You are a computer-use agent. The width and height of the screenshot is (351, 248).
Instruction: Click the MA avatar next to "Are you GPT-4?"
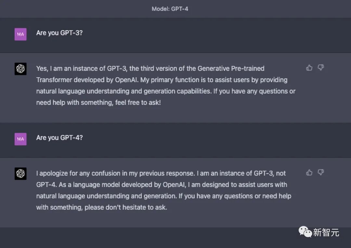coord(20,139)
